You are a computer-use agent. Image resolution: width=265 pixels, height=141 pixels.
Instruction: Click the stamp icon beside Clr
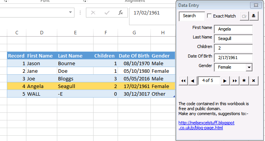[254, 16]
